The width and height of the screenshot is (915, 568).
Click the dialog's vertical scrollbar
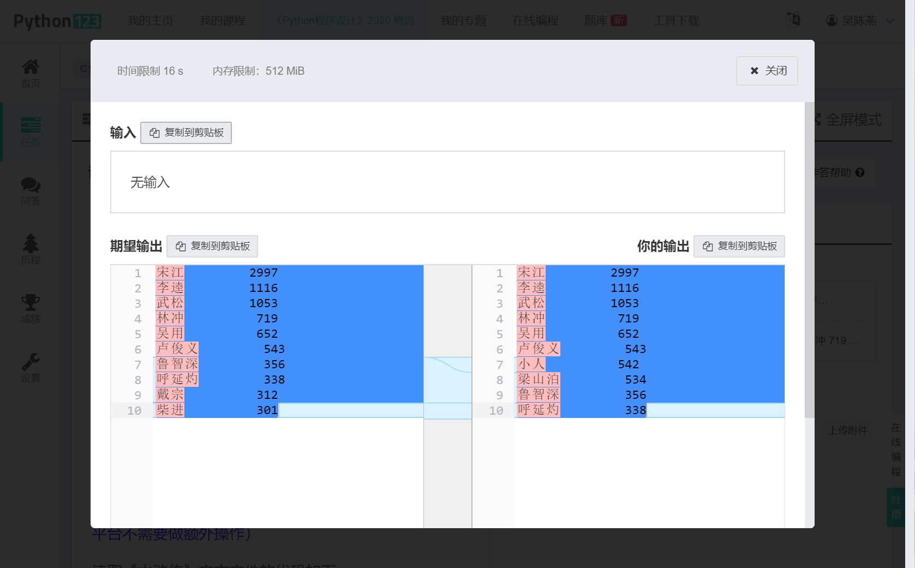coord(810,260)
